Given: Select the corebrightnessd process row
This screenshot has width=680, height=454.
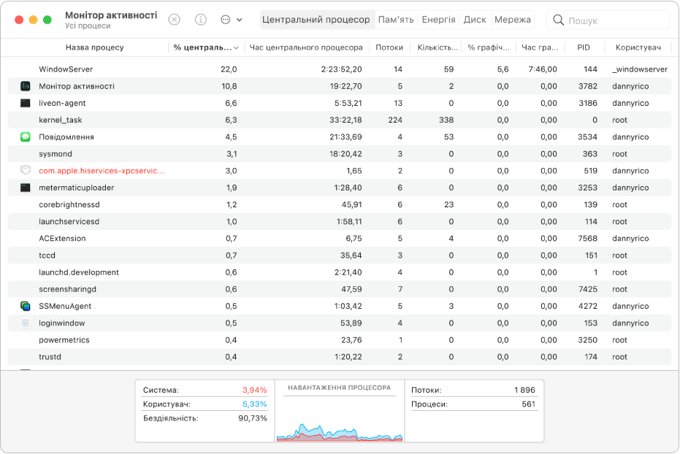Looking at the screenshot, I should tap(340, 204).
